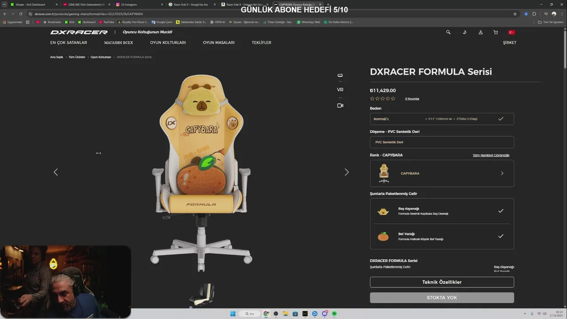This screenshot has width=567, height=319.
Task: Open the Chrome extensions puzzle icon
Action: coord(534,14)
